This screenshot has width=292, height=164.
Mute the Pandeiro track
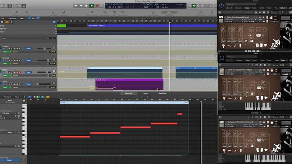point(9,49)
